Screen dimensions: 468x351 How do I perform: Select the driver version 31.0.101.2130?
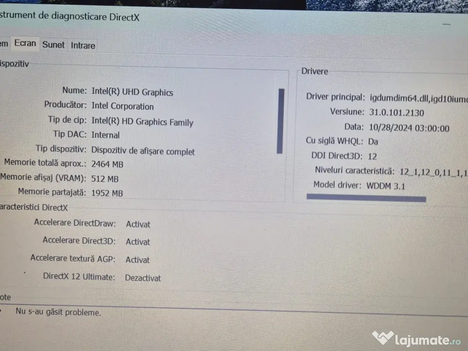click(397, 112)
